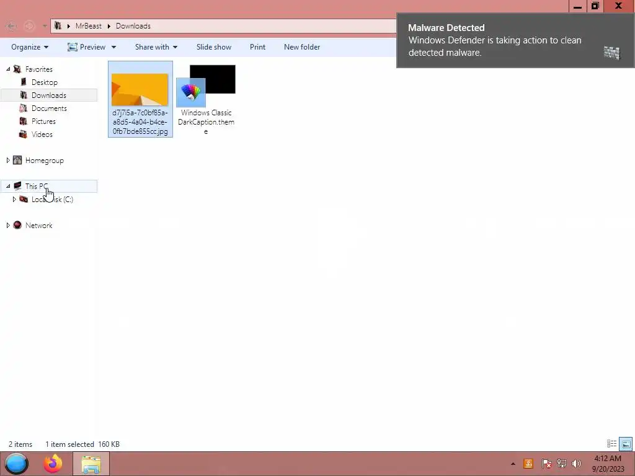The width and height of the screenshot is (635, 476).
Task: Open the recent locations dropdown arrow
Action: click(45, 26)
